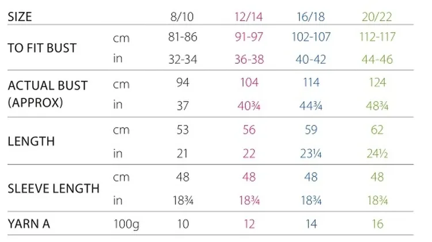Click the 81-86 bust measurement cell
Viewport: 432px width, 242px height.
[x=183, y=37]
